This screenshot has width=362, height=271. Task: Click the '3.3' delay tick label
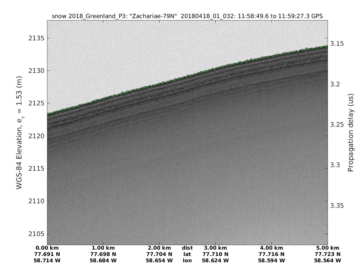(x=335, y=165)
